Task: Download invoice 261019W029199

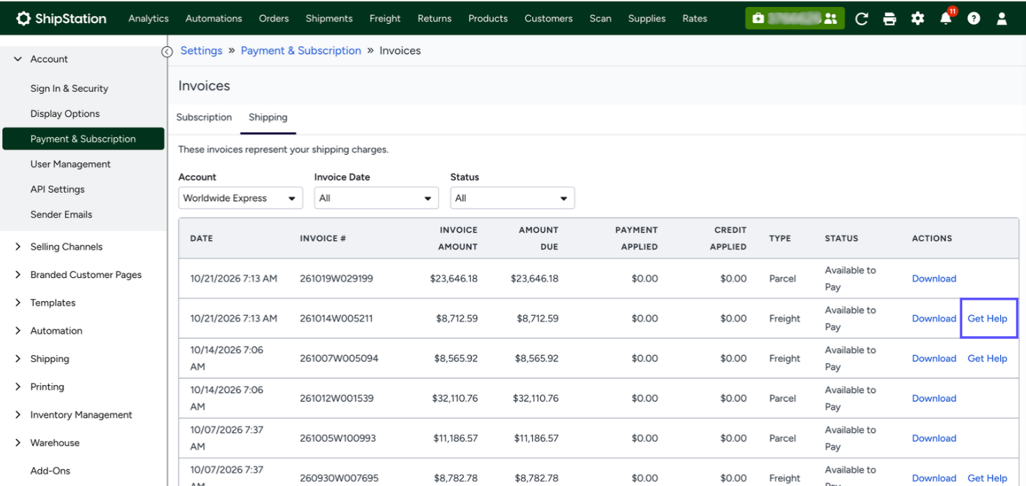Action: [934, 279]
